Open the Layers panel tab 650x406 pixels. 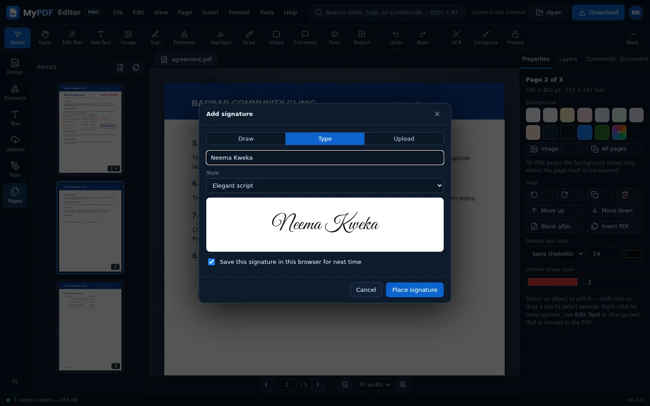click(x=568, y=59)
